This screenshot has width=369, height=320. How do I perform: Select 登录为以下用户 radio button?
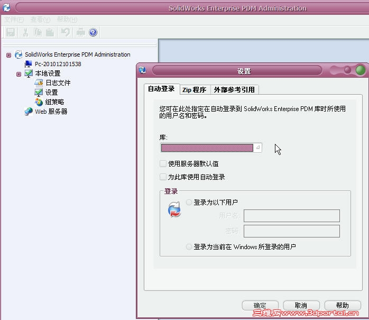(189, 202)
